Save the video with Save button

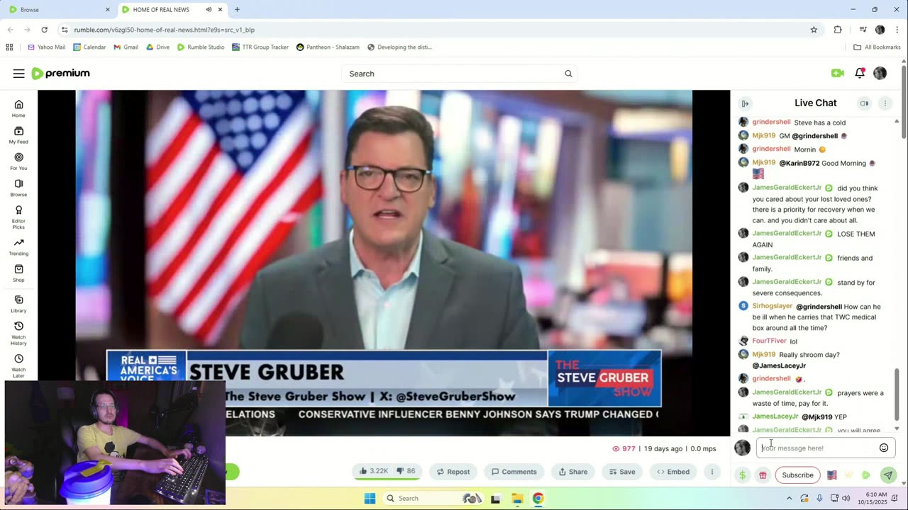[x=621, y=472]
